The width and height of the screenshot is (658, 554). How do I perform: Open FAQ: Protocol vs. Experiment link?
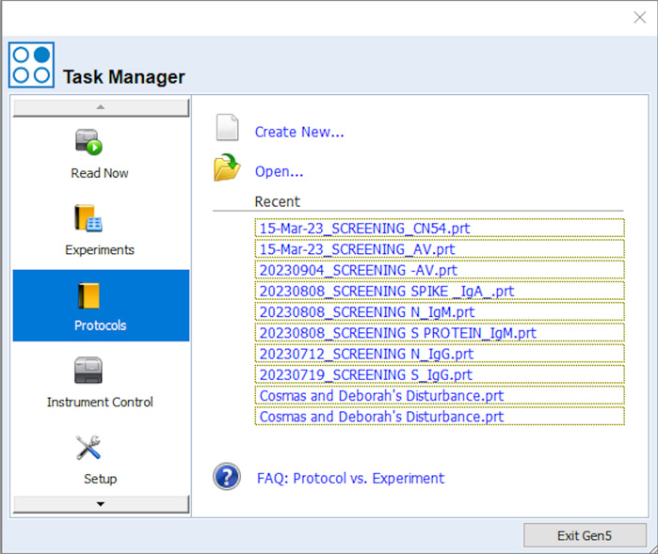pos(350,478)
